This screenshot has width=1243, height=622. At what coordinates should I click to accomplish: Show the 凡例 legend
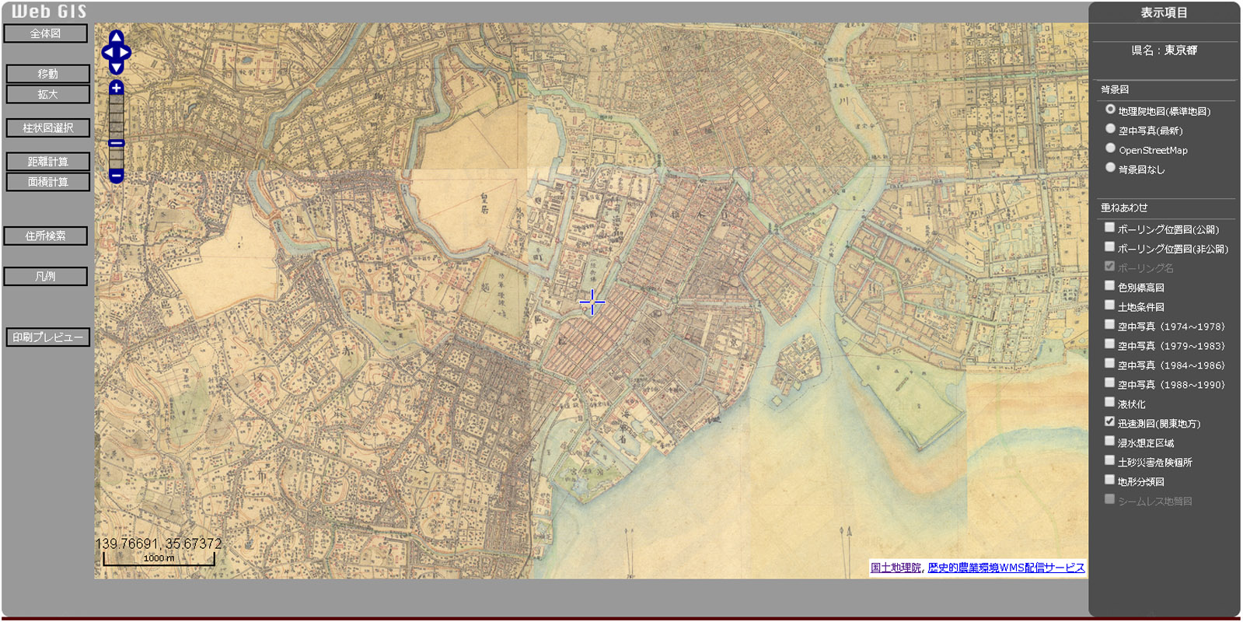(46, 276)
